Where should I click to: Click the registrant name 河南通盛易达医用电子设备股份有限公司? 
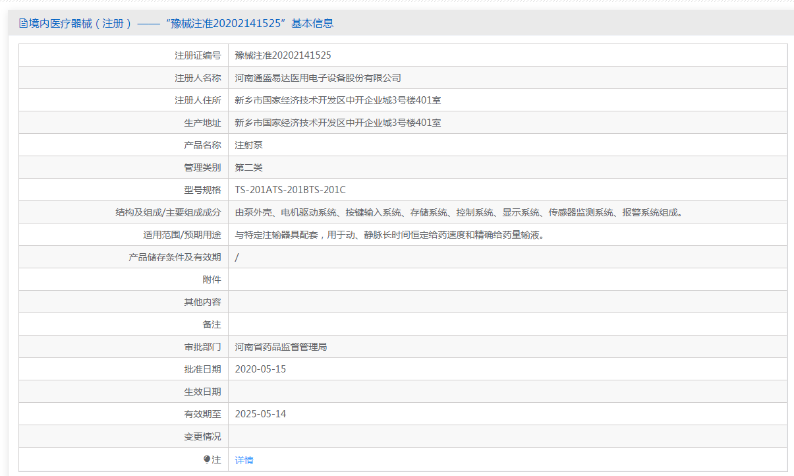[x=318, y=78]
